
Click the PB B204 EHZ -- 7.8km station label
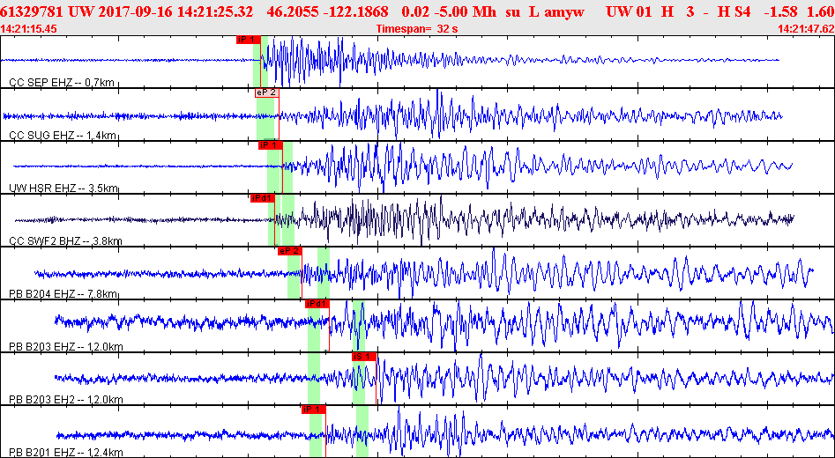[63, 294]
